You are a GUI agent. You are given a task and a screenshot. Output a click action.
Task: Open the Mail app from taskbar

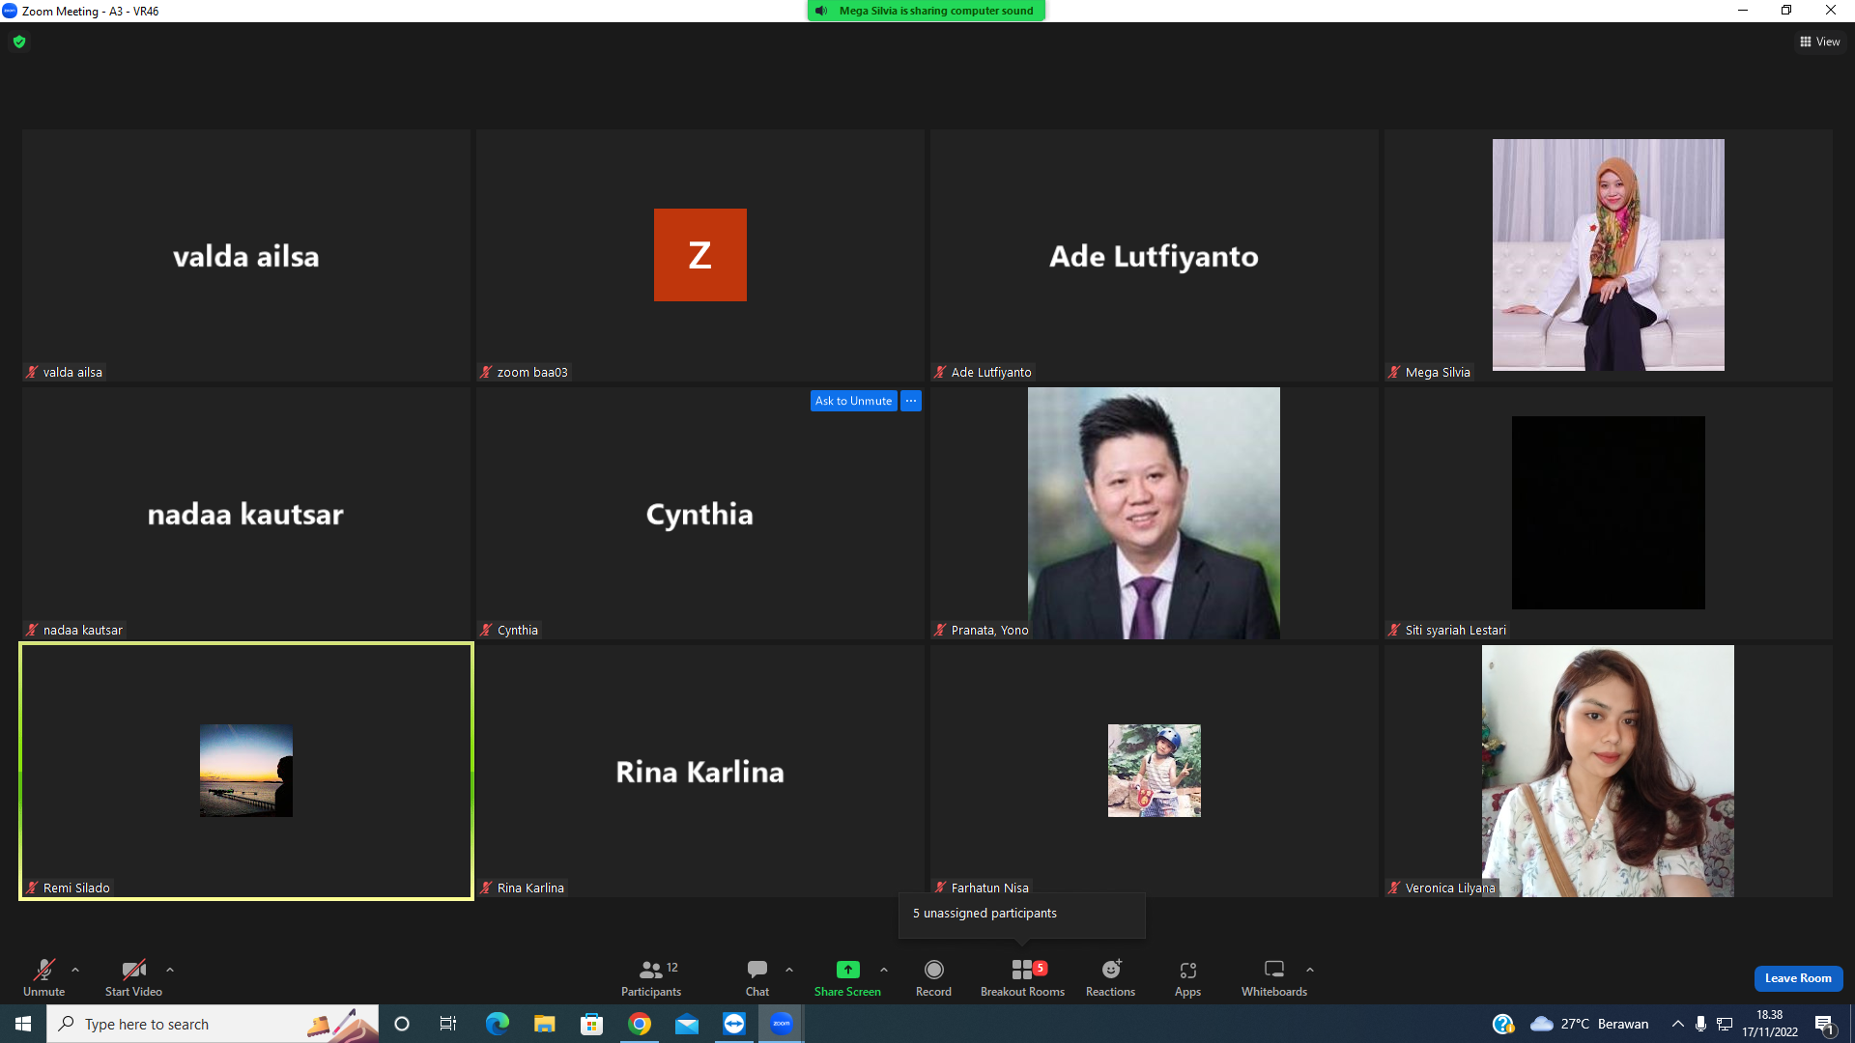click(x=686, y=1024)
